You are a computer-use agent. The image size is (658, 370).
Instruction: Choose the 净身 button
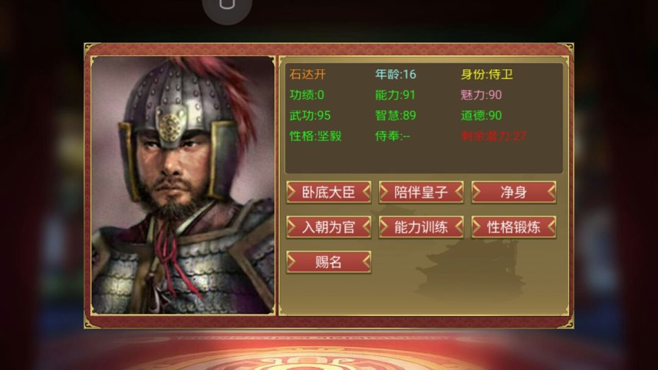click(514, 192)
